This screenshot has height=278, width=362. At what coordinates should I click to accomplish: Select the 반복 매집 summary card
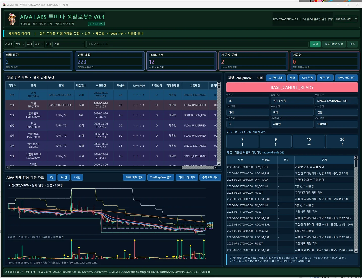[110, 61]
